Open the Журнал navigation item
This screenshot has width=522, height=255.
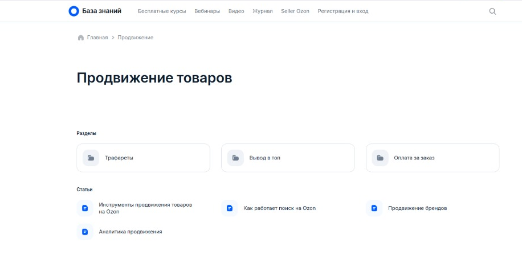click(262, 11)
